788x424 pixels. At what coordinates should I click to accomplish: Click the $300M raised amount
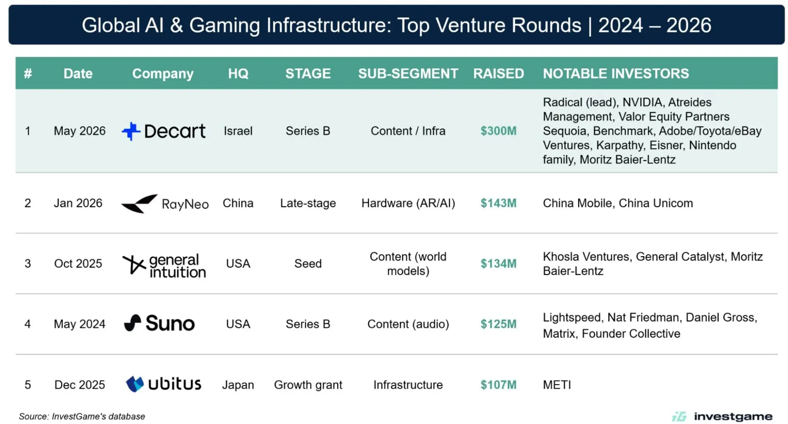(x=498, y=131)
